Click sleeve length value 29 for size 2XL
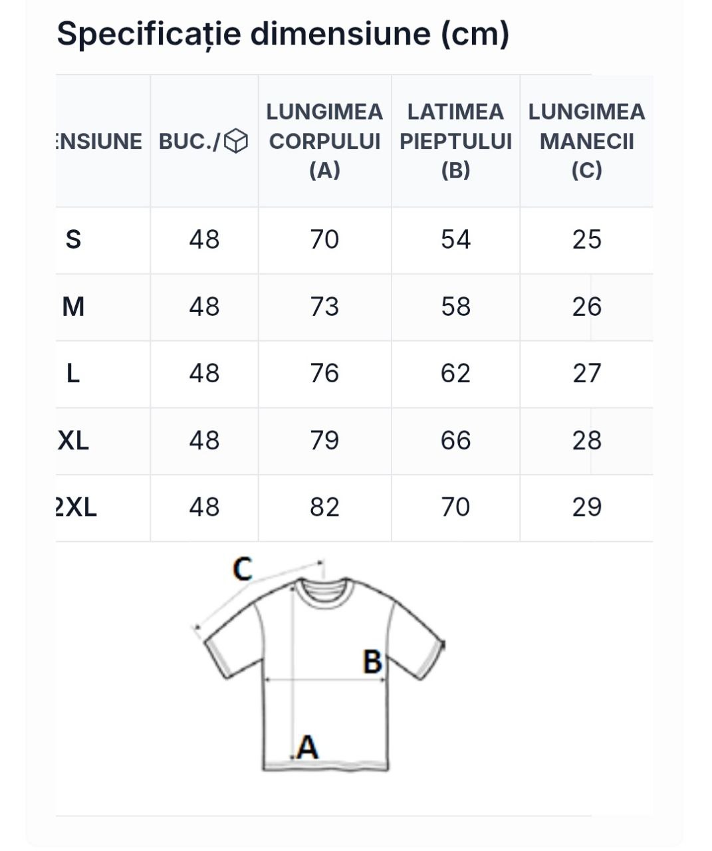The height and width of the screenshot is (851, 712). 587,507
